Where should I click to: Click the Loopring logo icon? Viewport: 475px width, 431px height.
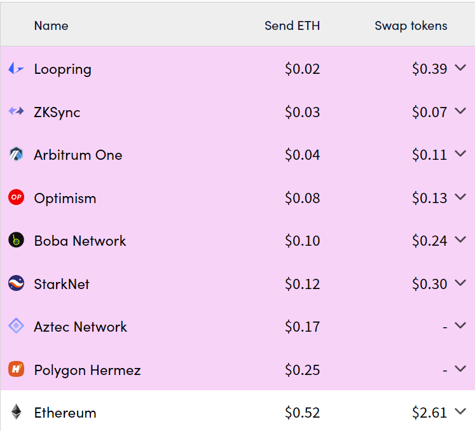tap(16, 68)
